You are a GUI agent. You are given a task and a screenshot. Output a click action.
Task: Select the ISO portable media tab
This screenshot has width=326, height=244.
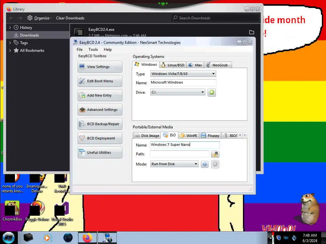tap(169, 135)
